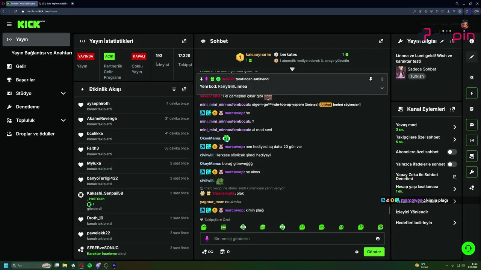
Task: Click the green Gönder button
Action: tap(374, 252)
